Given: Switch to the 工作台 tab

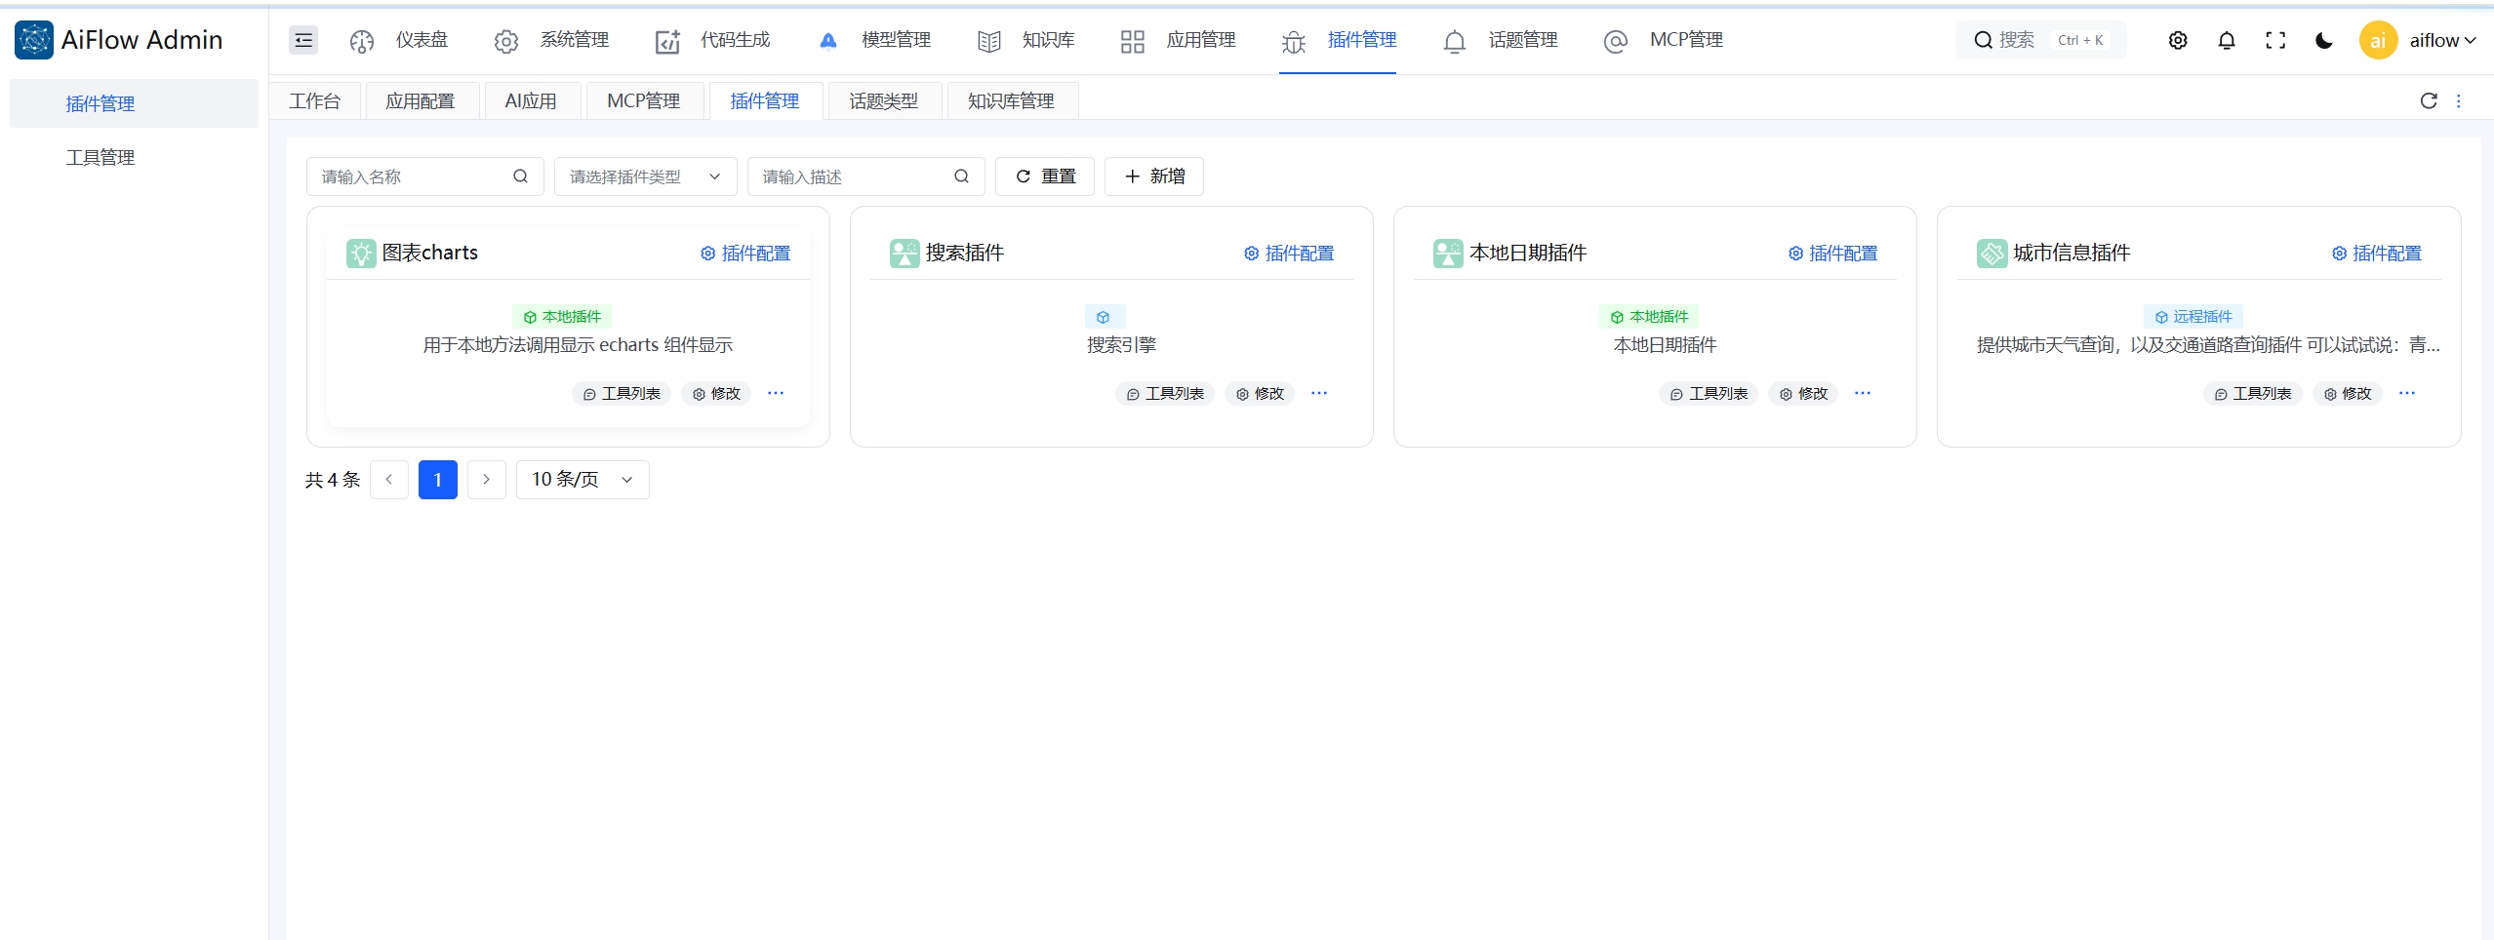Looking at the screenshot, I should point(314,100).
